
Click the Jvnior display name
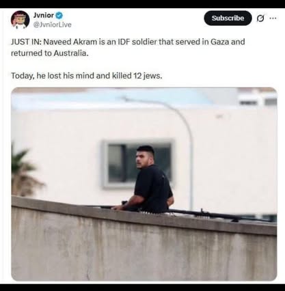[44, 15]
